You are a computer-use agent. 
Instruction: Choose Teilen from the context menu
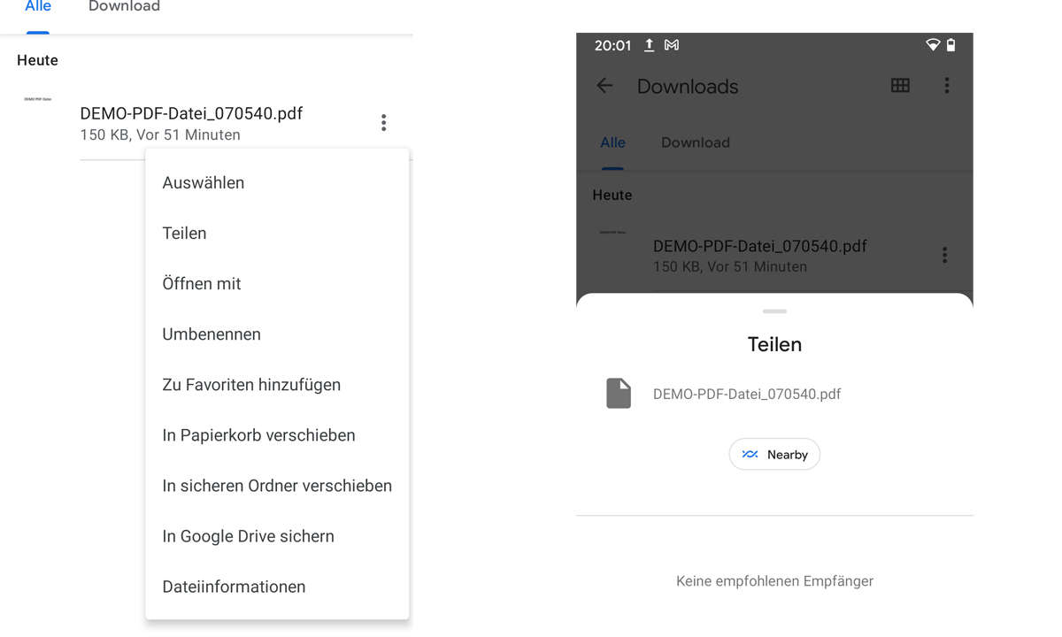[277, 234]
